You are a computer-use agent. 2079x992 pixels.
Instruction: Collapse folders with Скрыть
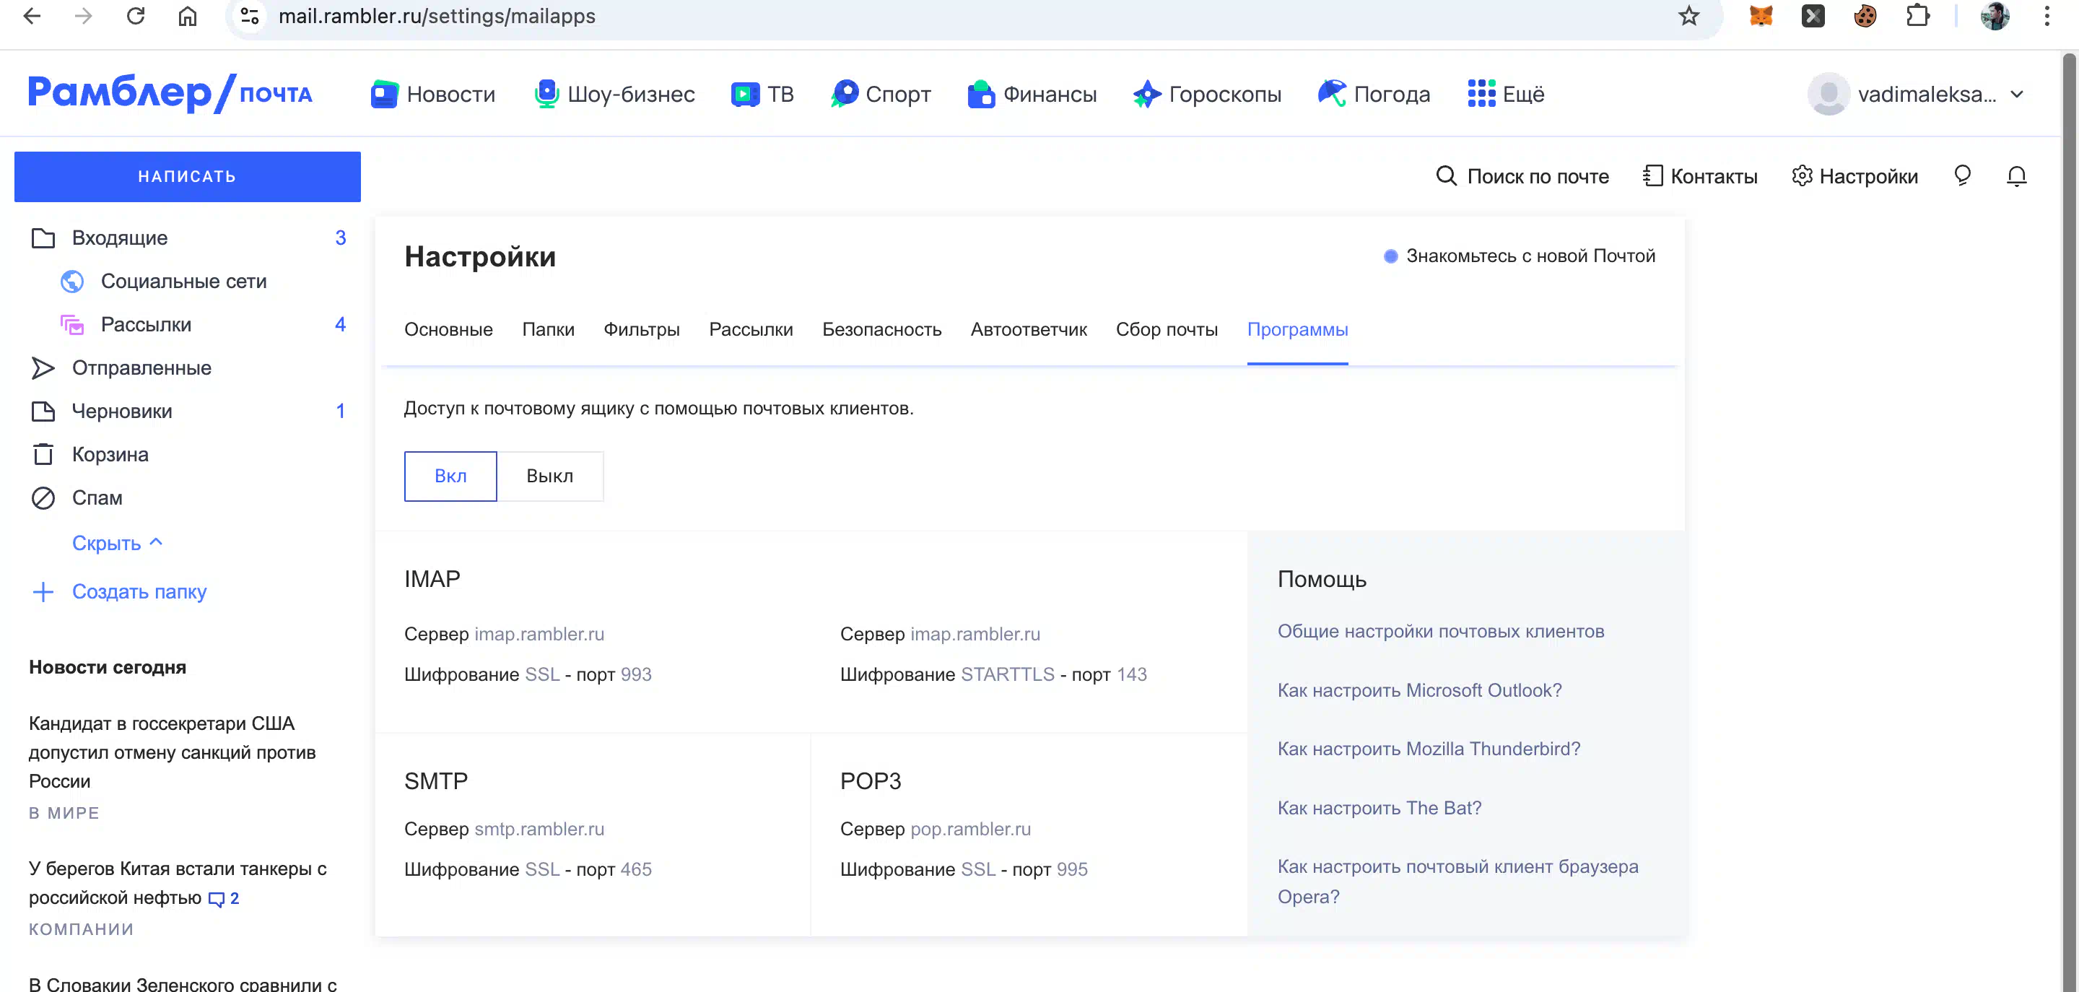coord(118,543)
